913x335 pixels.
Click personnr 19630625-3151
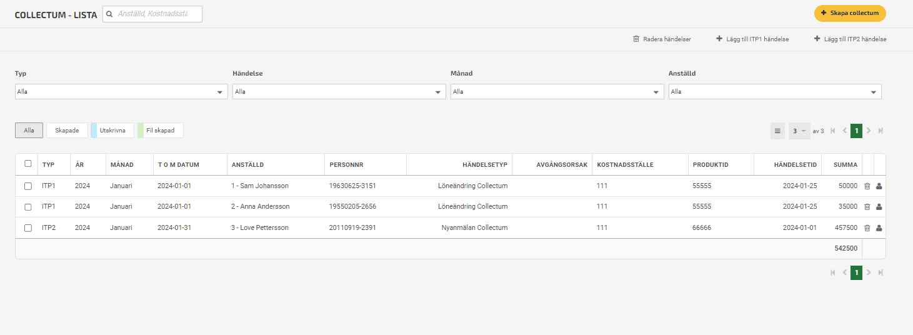(352, 186)
